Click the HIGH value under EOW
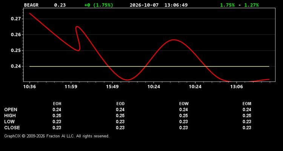 point(183,116)
